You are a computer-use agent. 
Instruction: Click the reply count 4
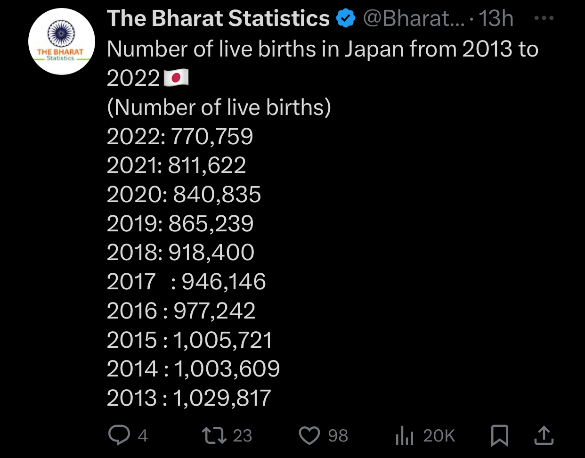coord(143,435)
